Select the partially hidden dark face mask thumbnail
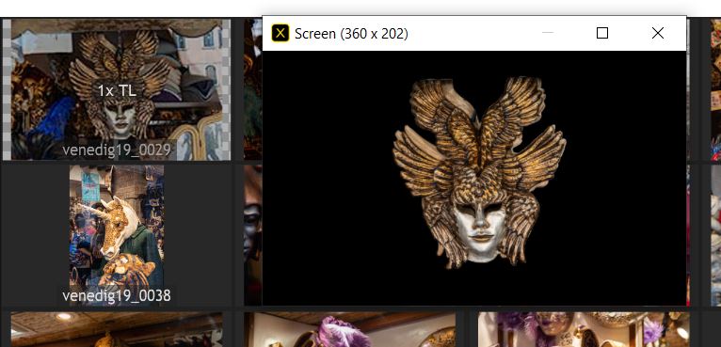 [252, 235]
